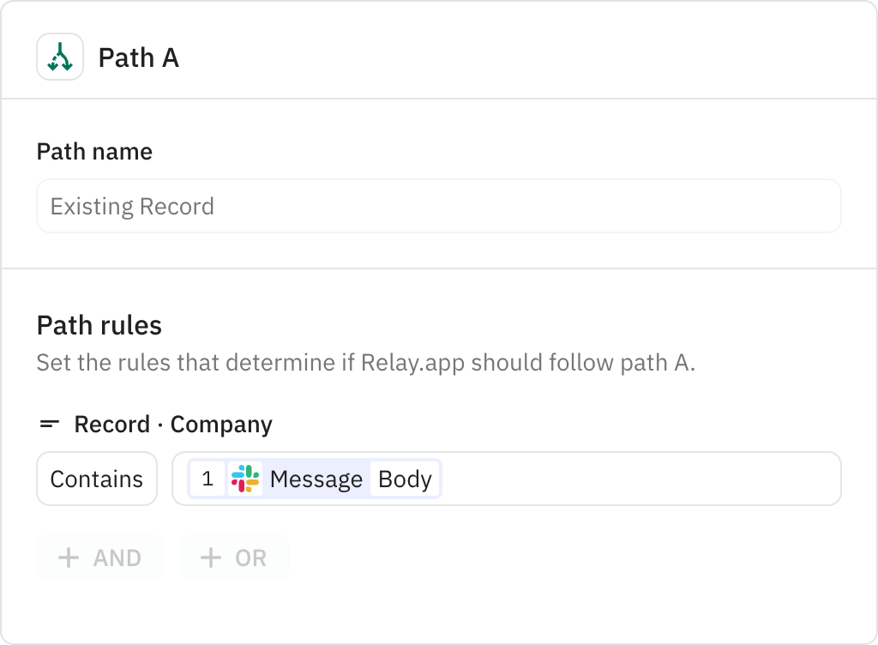Click the plus icon on the AND button

[67, 558]
